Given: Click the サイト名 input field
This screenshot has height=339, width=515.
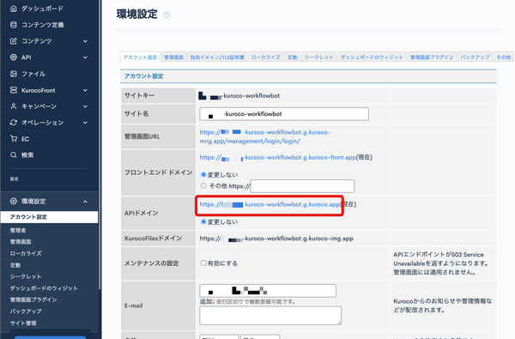Looking at the screenshot, I should [x=284, y=114].
